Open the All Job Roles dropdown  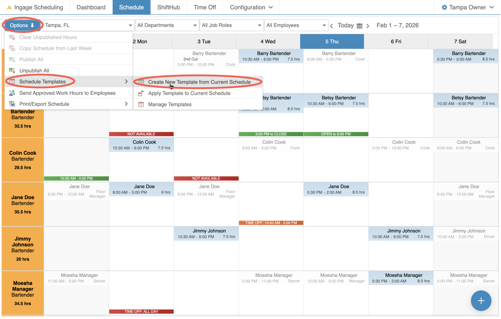pos(231,25)
